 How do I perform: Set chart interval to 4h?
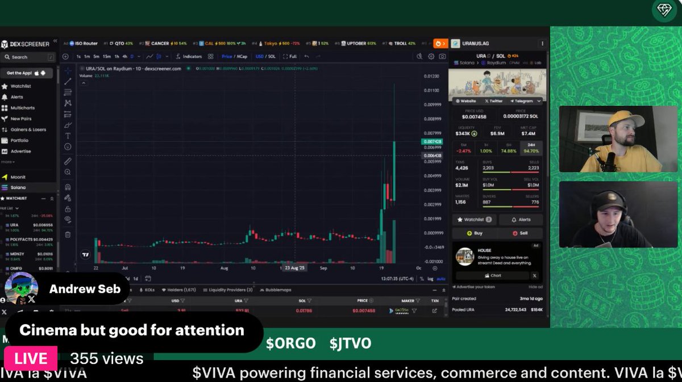125,56
